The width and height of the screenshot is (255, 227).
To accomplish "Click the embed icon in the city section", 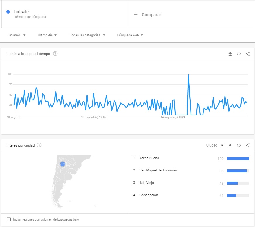I will [x=239, y=145].
